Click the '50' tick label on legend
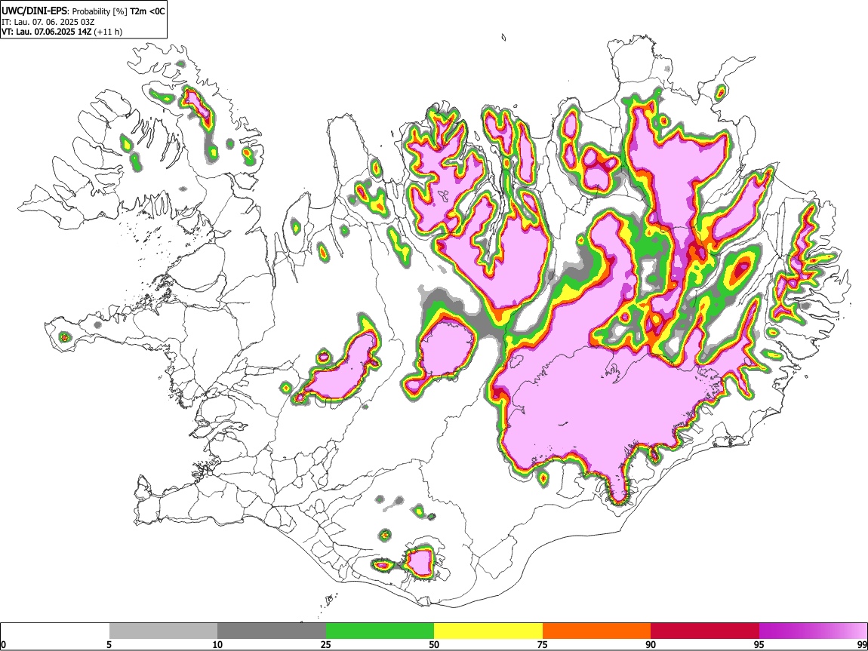Image resolution: width=868 pixels, height=651 pixels. (x=434, y=644)
